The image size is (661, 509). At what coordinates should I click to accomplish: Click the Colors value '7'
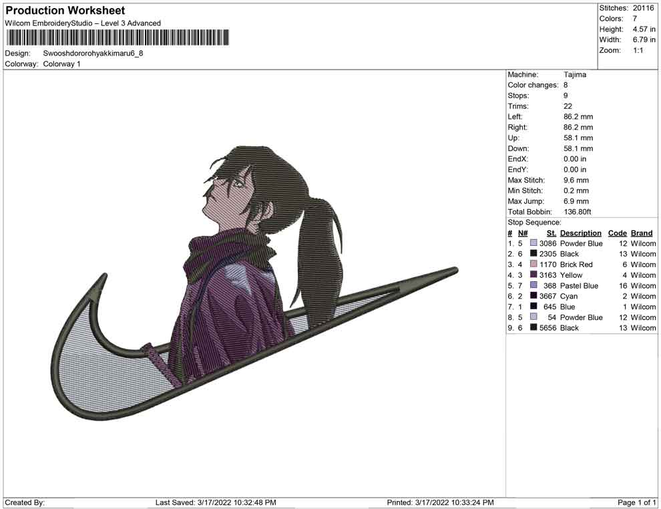[634, 19]
